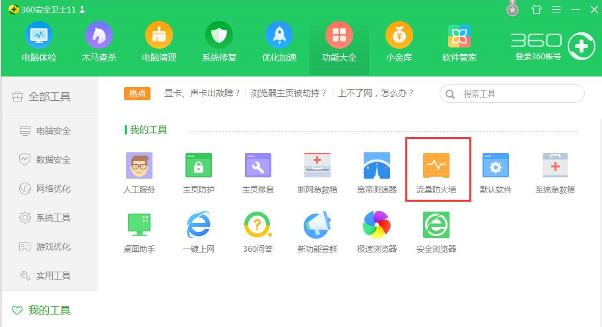Launch the 桌面助手 tool

139,232
